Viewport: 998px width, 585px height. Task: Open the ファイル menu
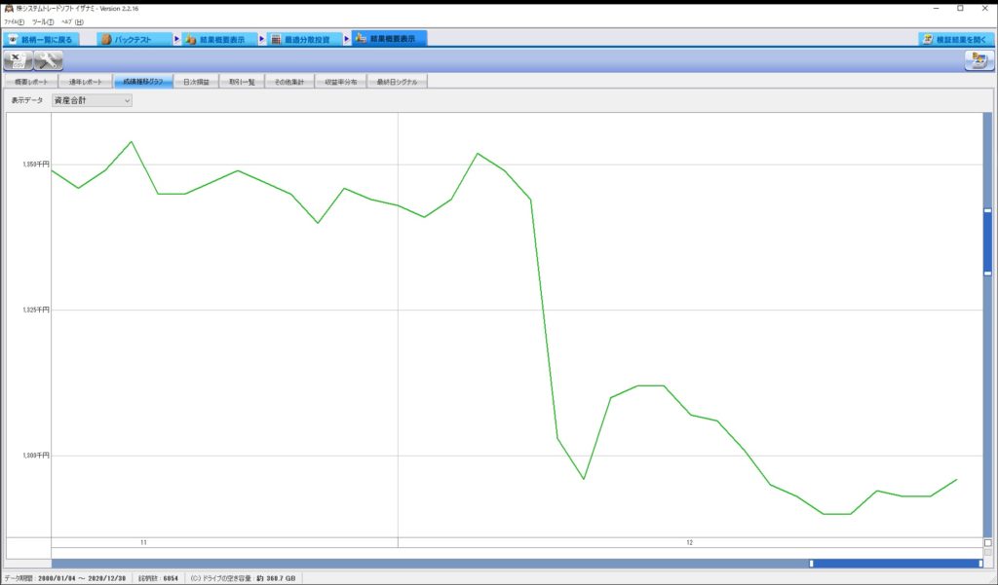(14, 21)
